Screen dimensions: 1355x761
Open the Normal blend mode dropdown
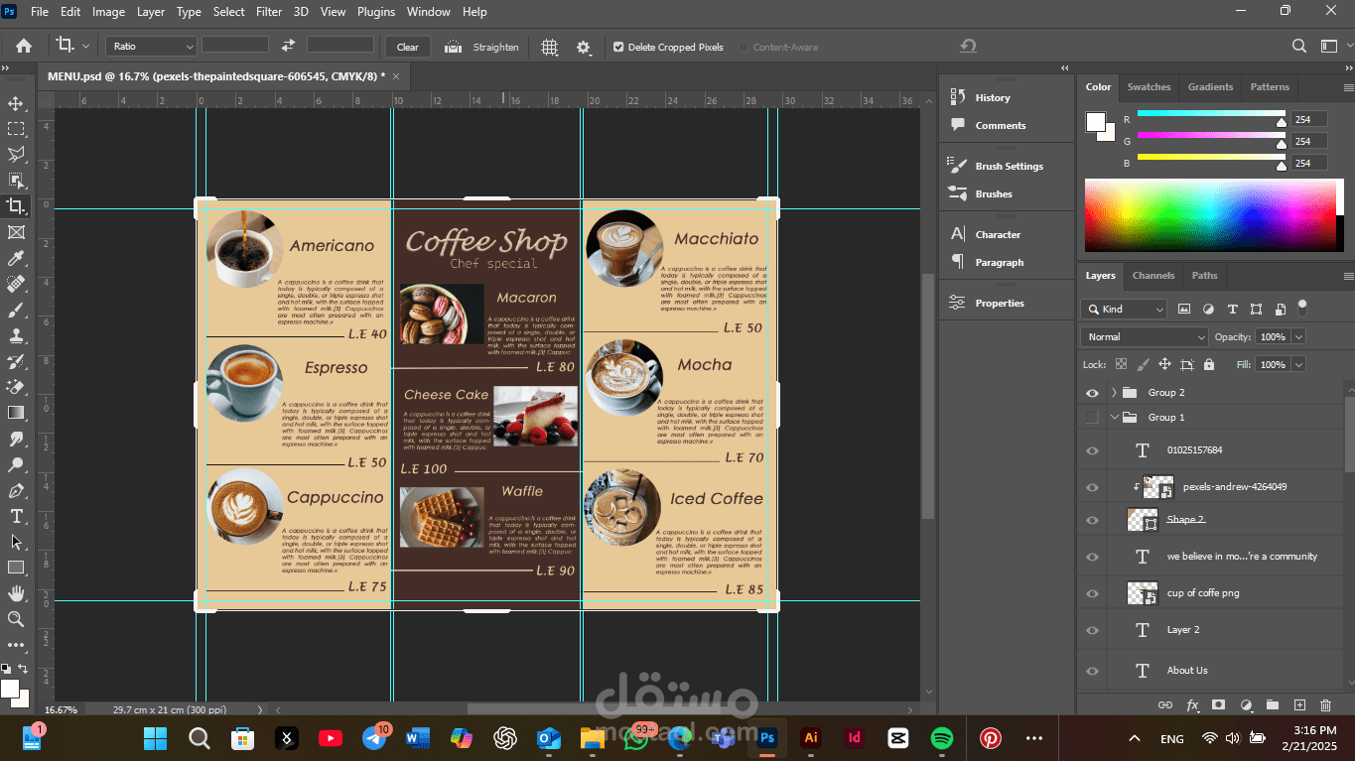pyautogui.click(x=1144, y=337)
